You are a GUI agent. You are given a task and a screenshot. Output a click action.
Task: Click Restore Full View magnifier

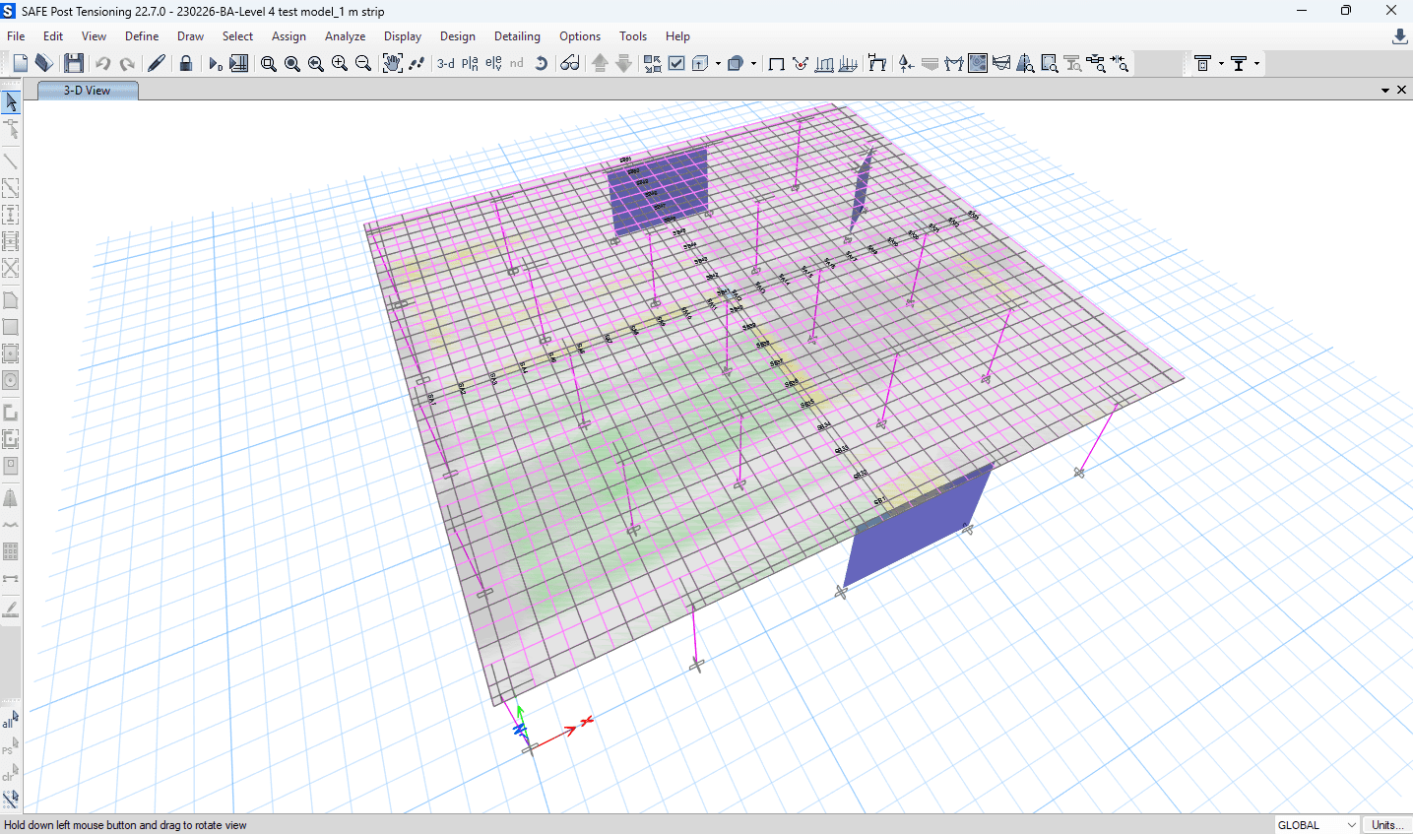coord(291,63)
